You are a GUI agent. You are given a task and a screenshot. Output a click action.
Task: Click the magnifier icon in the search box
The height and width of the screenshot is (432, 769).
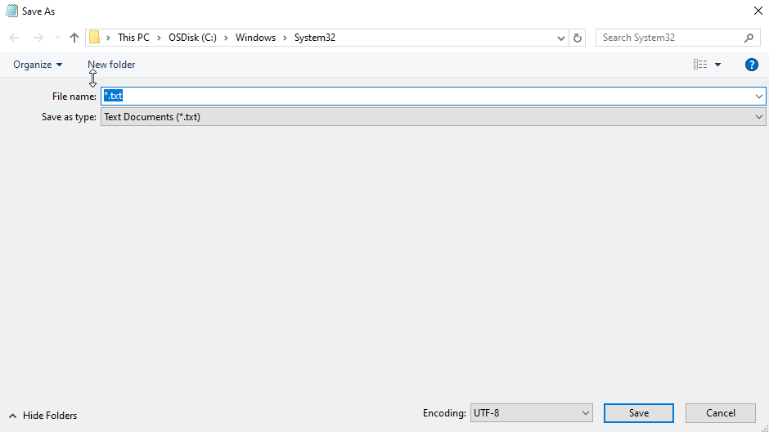click(749, 38)
